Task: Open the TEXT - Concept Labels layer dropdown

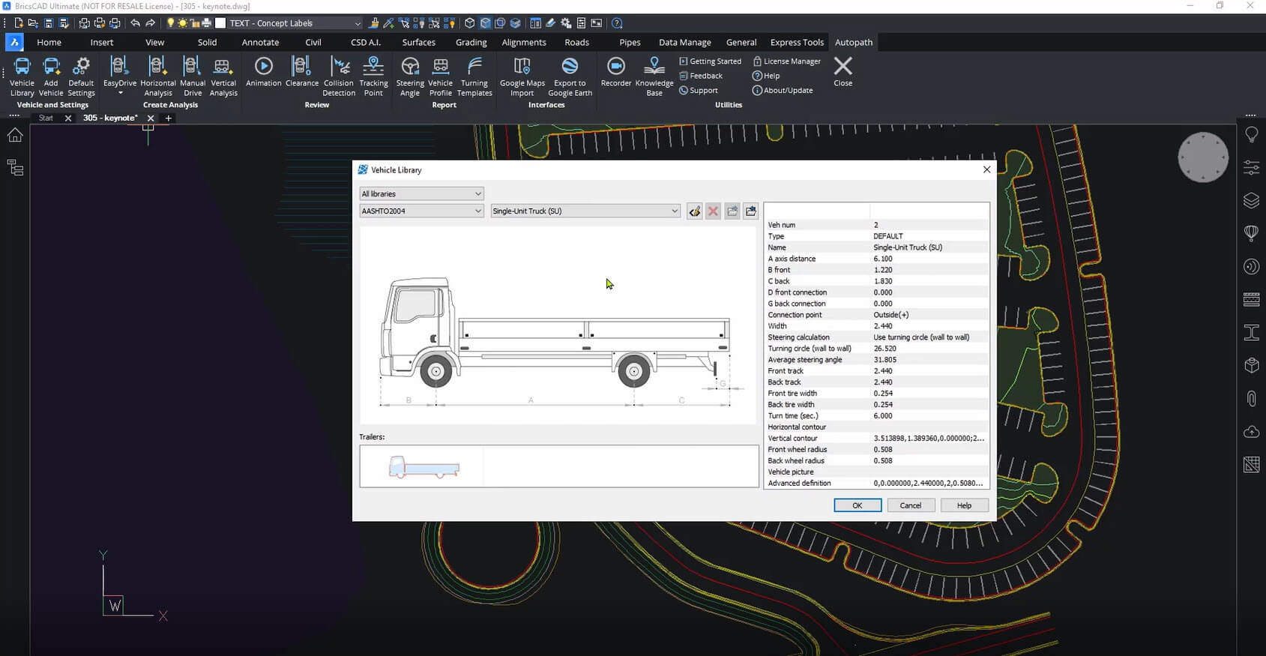Action: point(295,23)
